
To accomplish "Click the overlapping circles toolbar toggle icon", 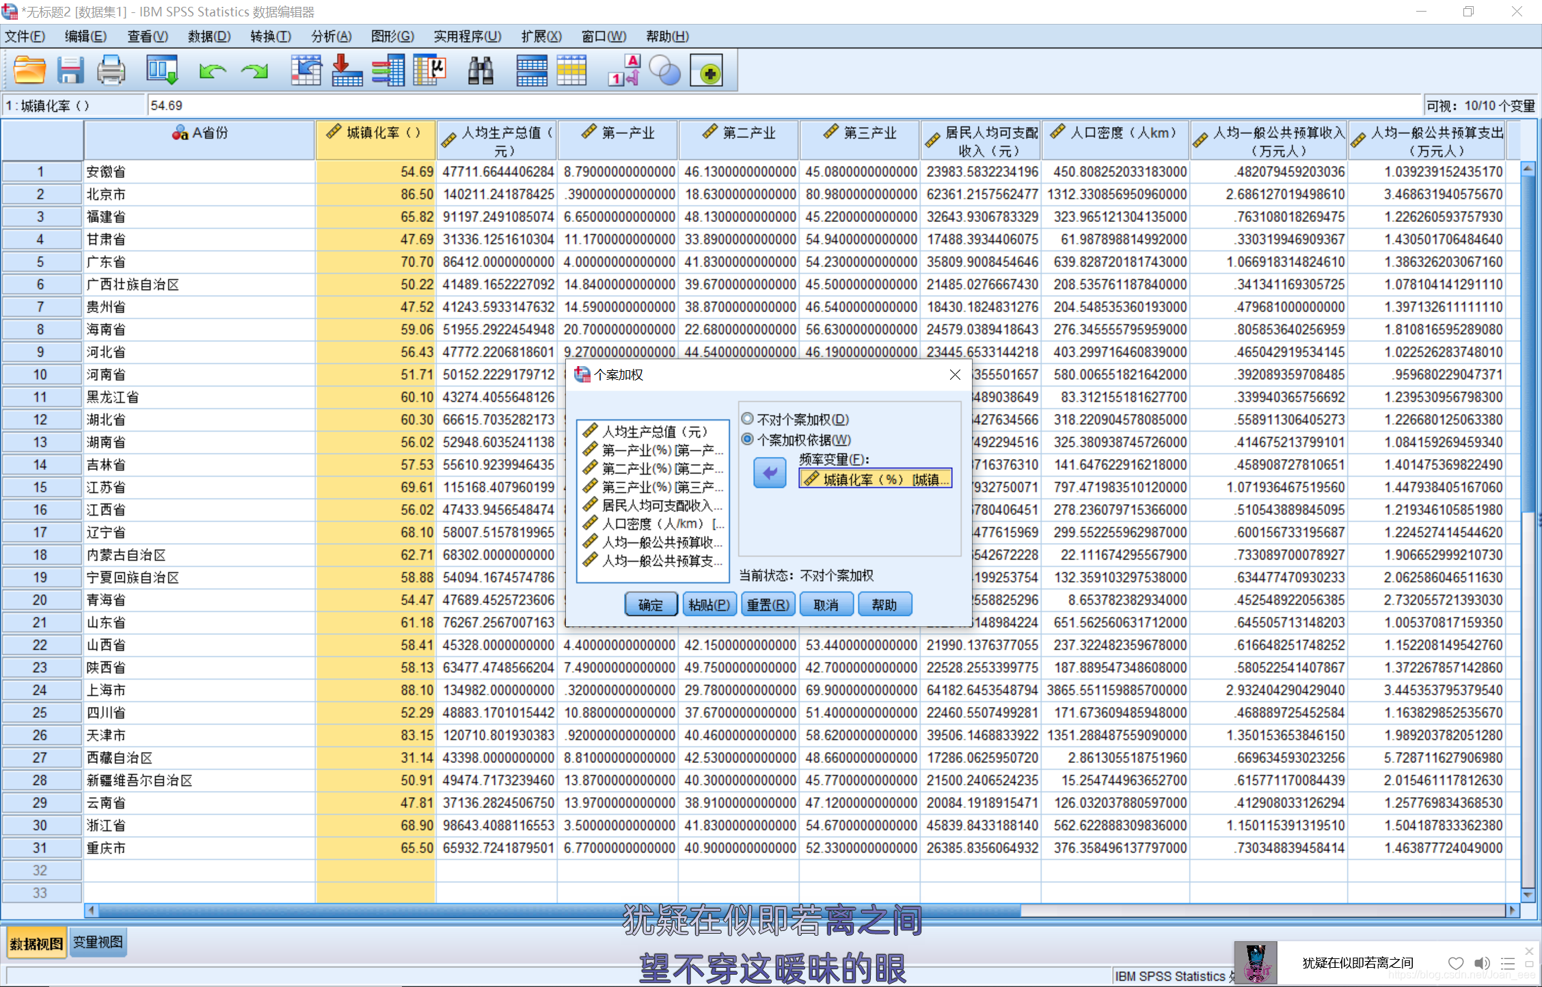I will pos(665,70).
